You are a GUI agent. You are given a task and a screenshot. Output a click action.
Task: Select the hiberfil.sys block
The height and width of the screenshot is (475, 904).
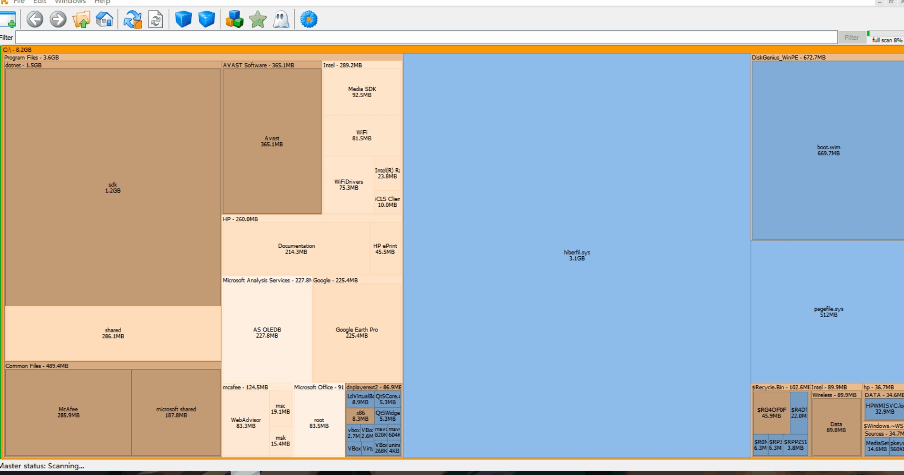(576, 255)
